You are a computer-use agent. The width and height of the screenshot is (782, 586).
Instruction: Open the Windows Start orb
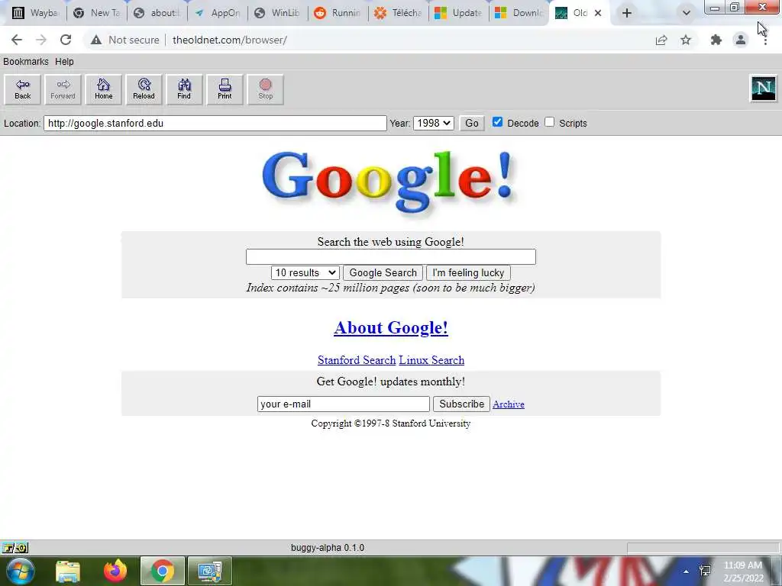pyautogui.click(x=20, y=571)
